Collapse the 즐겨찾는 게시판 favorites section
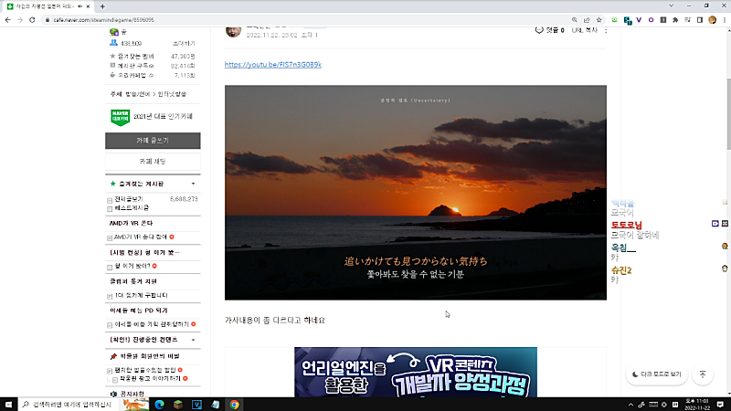This screenshot has height=411, width=731. click(x=193, y=184)
